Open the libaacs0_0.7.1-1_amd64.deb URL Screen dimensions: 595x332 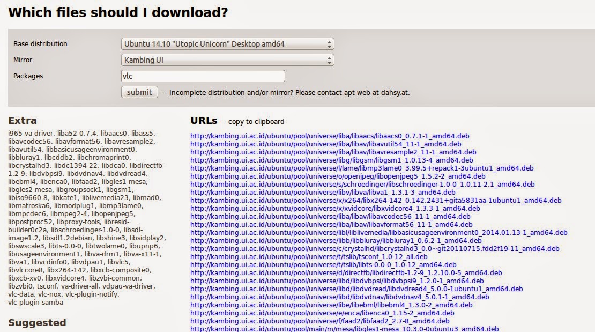point(330,136)
